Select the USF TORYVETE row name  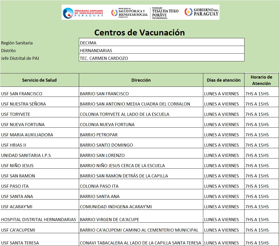(x=16, y=114)
